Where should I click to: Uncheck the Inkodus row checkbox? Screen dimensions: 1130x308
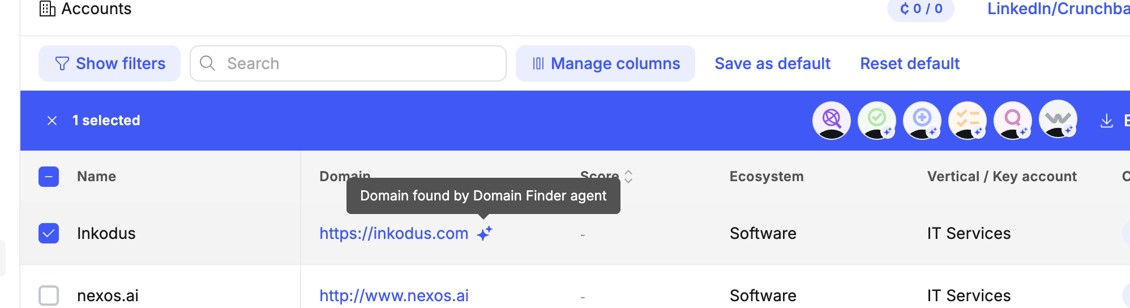[49, 233]
